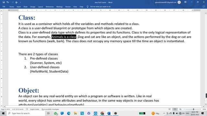
Task: Click the highlighted 'Animals is a class' text
Action: coord(64,37)
